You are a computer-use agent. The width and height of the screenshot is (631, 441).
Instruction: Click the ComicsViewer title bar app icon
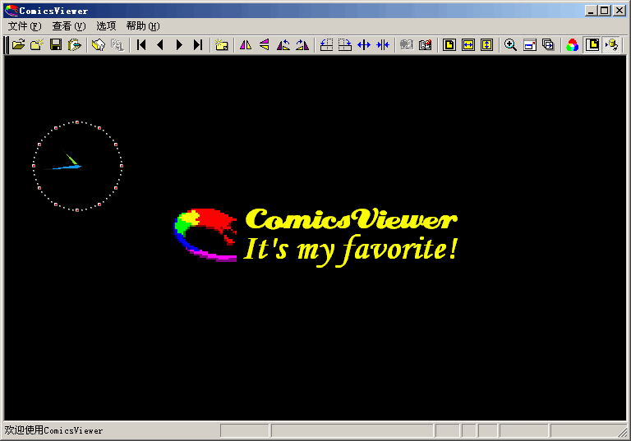click(11, 10)
